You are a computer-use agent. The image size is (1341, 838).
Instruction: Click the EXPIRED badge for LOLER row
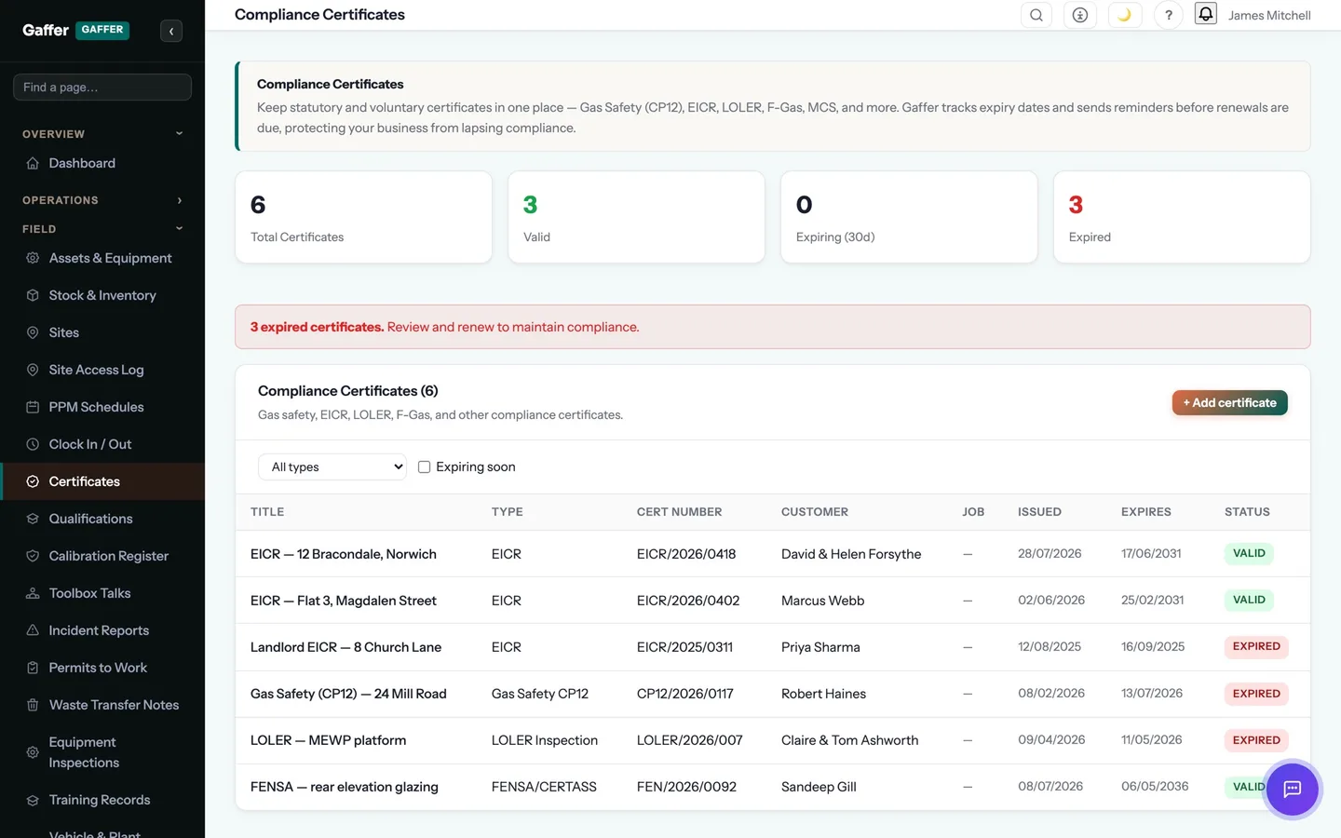click(x=1256, y=740)
